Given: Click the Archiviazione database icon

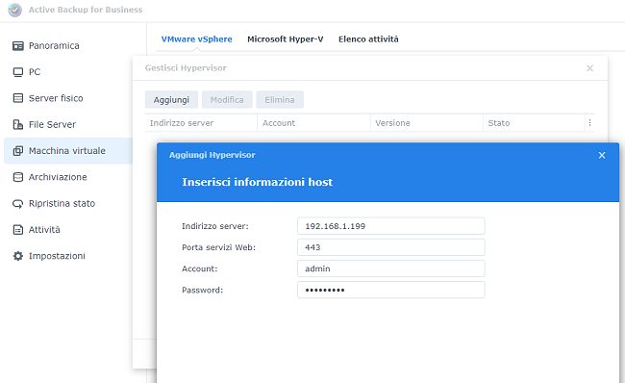Looking at the screenshot, I should [x=18, y=177].
